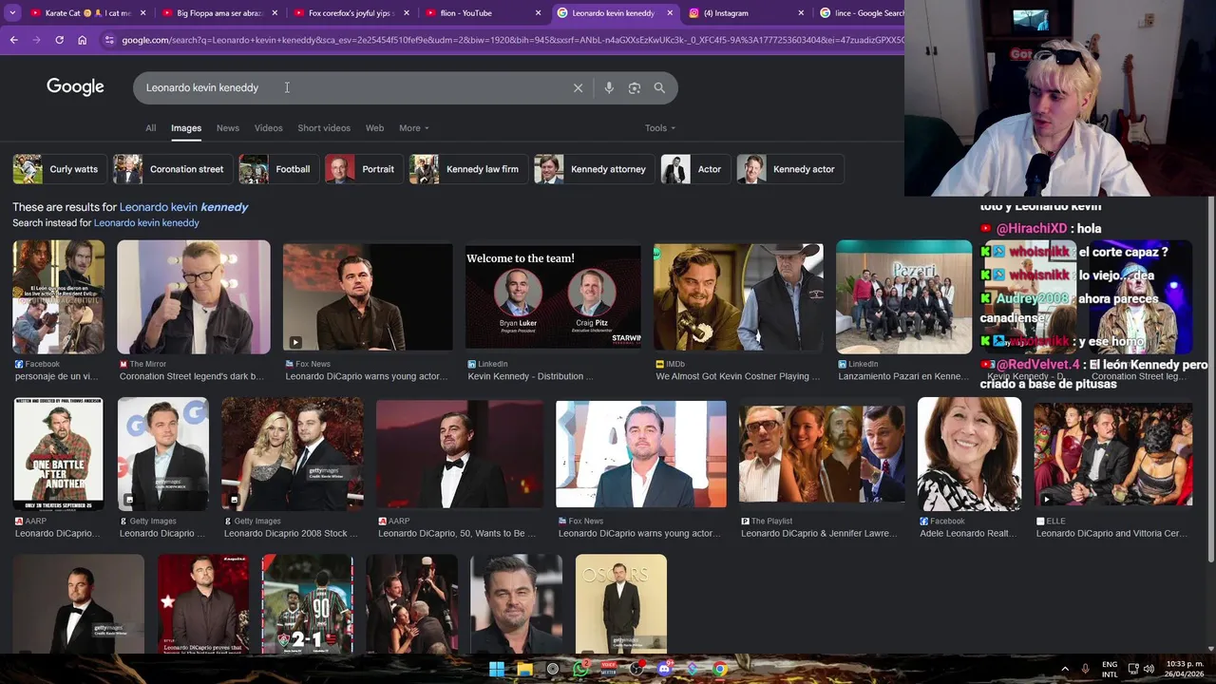The height and width of the screenshot is (684, 1216).
Task: Select the News search filter
Action: tap(228, 128)
